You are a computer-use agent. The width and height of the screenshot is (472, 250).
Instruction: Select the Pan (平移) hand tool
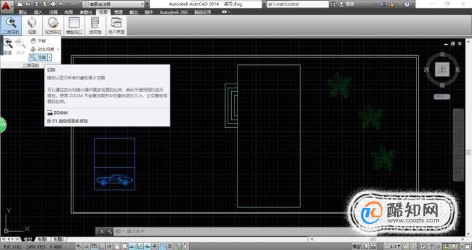[x=39, y=41]
